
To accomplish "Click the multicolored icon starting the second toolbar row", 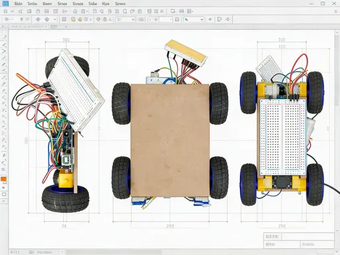I will (7, 19).
